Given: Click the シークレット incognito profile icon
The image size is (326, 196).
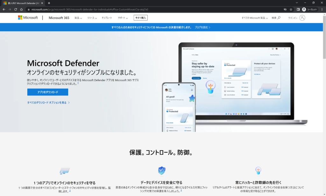Looking at the screenshot, I should coord(304,10).
